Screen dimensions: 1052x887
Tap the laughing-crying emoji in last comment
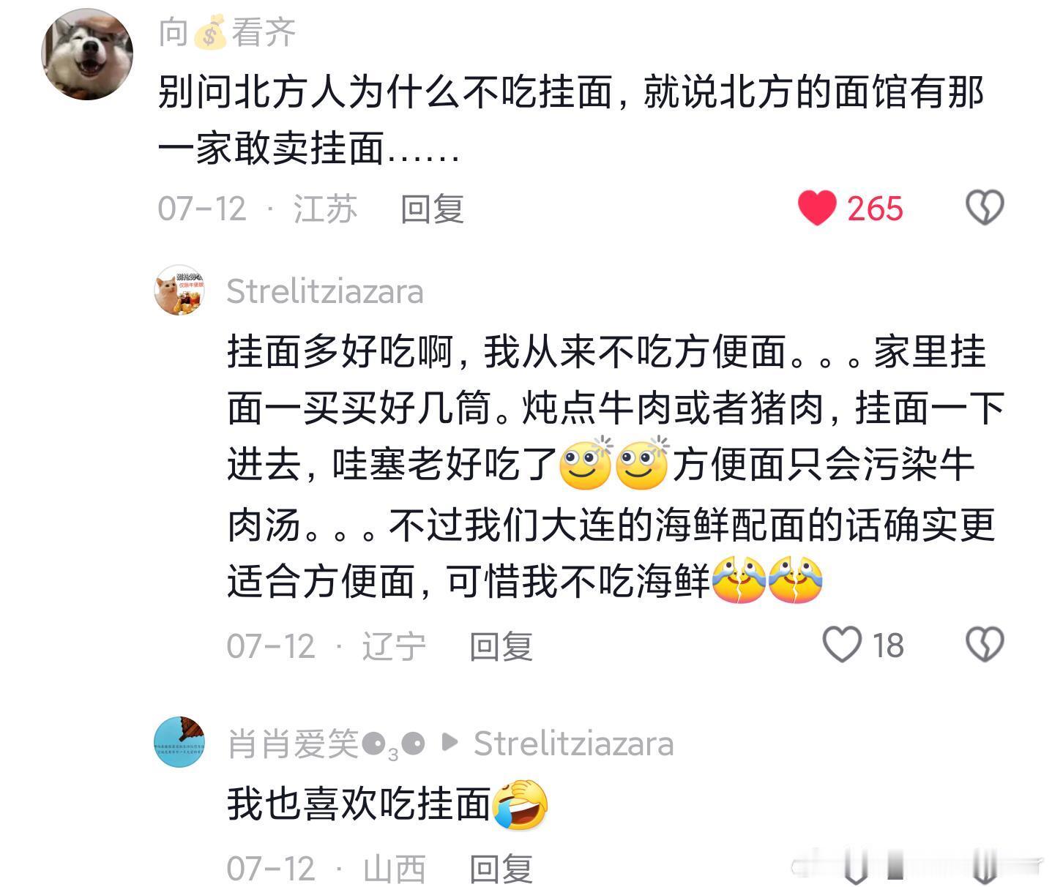[x=521, y=804]
